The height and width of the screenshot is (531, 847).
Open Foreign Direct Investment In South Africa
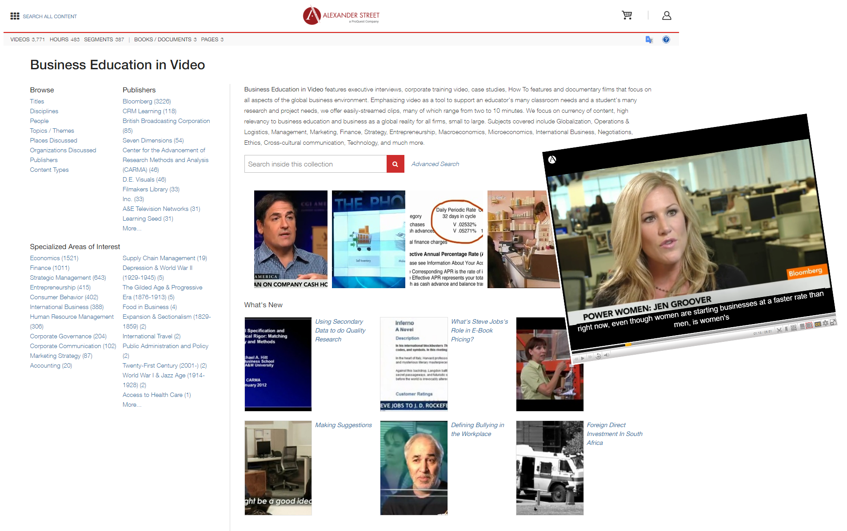point(615,434)
